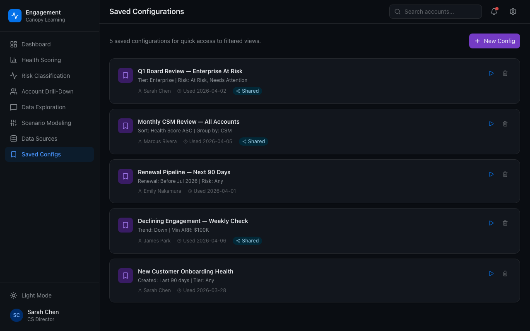Select the Health Scoring chart icon

[x=13, y=60]
